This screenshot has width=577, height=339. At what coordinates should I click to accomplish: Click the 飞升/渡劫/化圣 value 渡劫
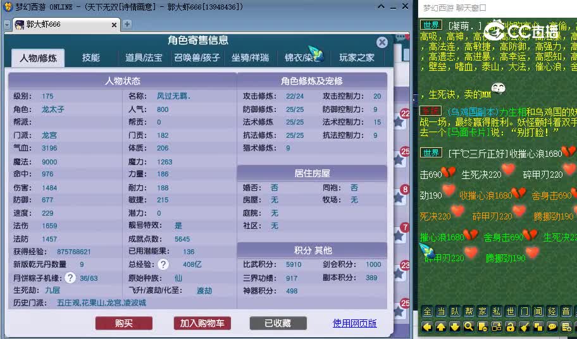pyautogui.click(x=204, y=291)
